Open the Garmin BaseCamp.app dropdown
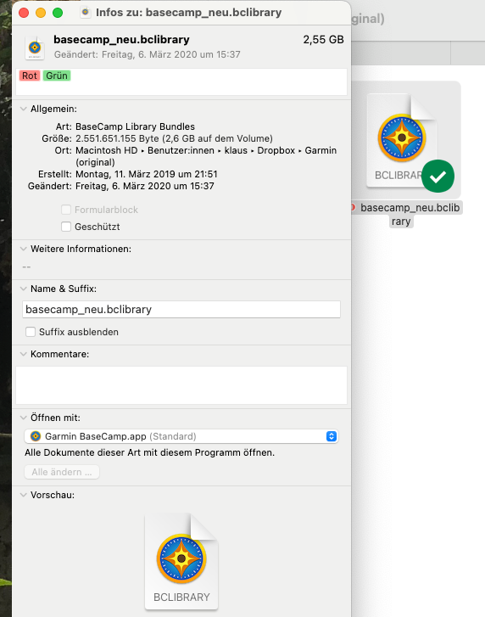The width and height of the screenshot is (485, 617). tap(181, 436)
